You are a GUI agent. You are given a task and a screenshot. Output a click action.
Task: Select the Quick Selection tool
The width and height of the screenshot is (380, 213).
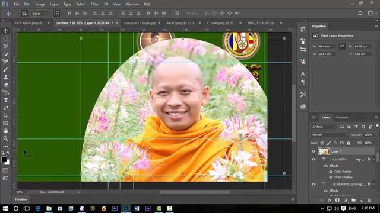coord(5,54)
